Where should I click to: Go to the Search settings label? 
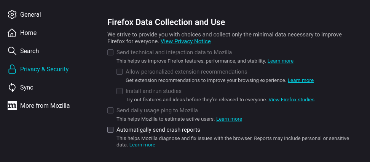coord(29,51)
